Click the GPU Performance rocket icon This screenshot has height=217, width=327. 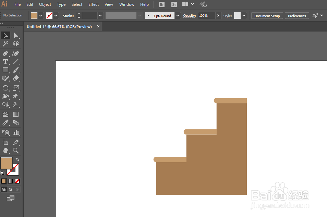click(x=203, y=4)
